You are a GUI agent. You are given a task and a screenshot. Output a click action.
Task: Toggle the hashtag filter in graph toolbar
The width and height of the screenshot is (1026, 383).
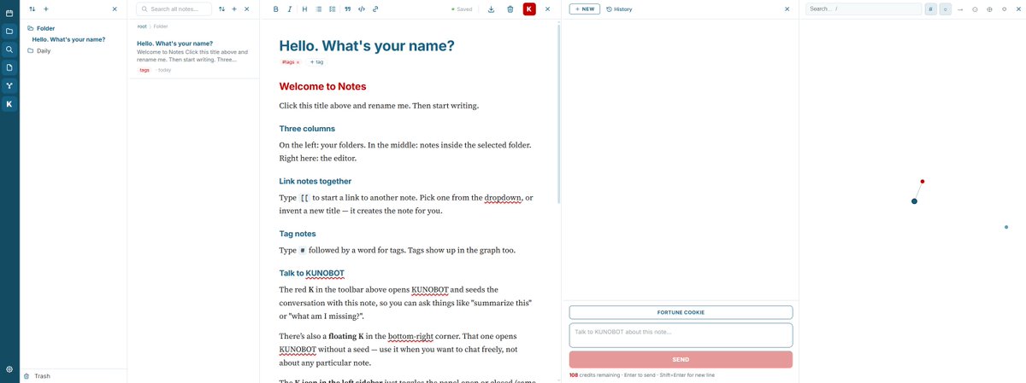click(x=930, y=9)
